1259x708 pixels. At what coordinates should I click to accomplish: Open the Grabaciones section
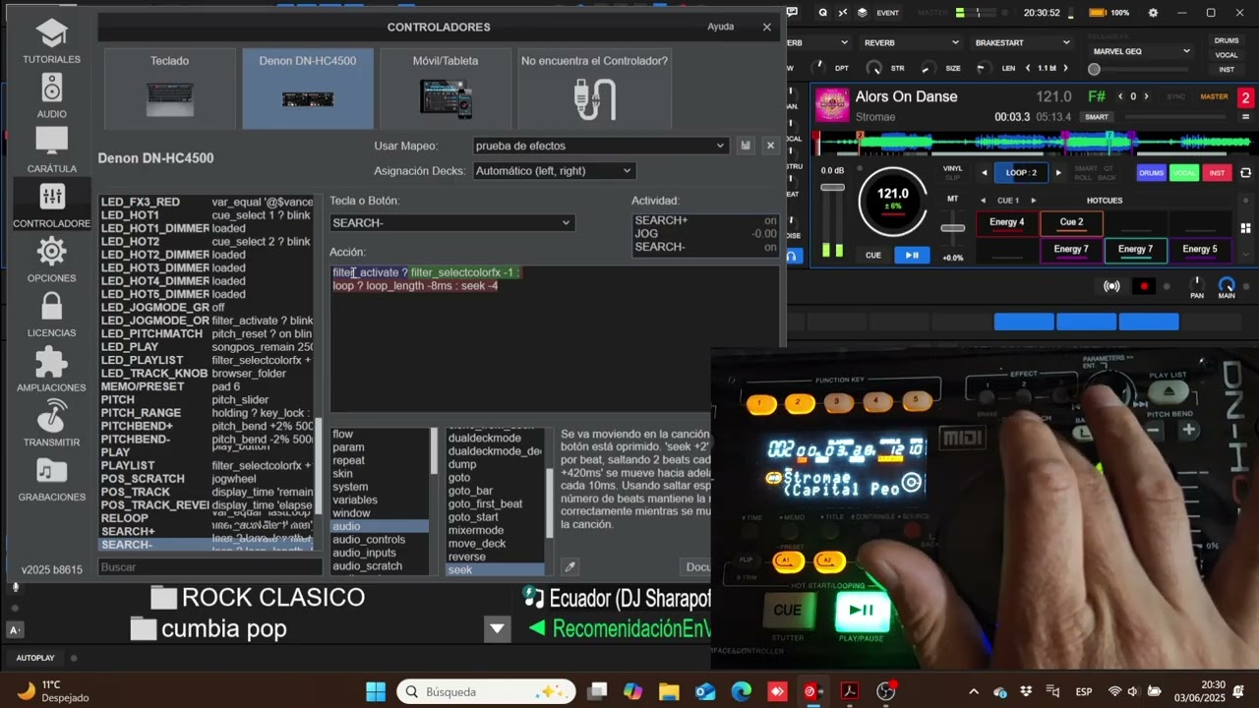[51, 479]
